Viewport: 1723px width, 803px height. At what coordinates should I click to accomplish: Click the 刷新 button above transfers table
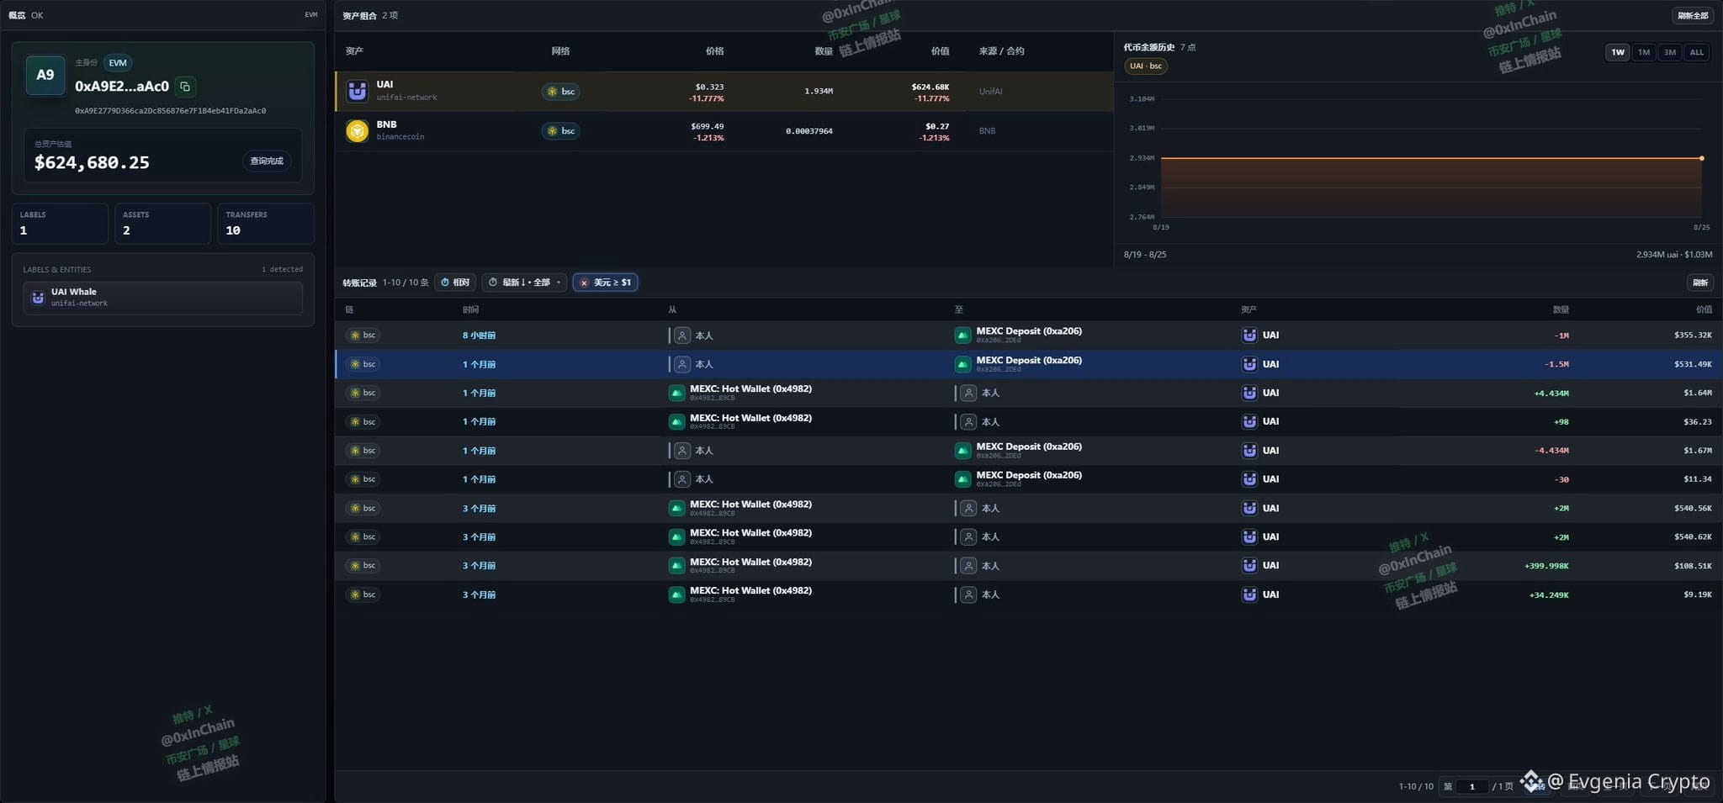1699,283
